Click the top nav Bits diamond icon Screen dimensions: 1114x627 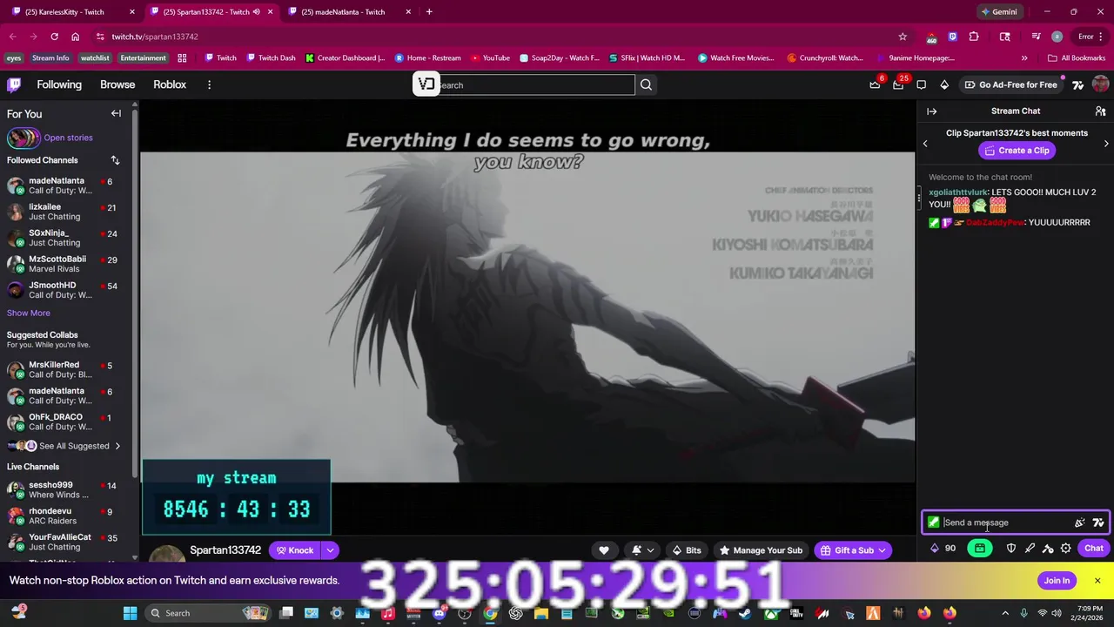(x=944, y=84)
